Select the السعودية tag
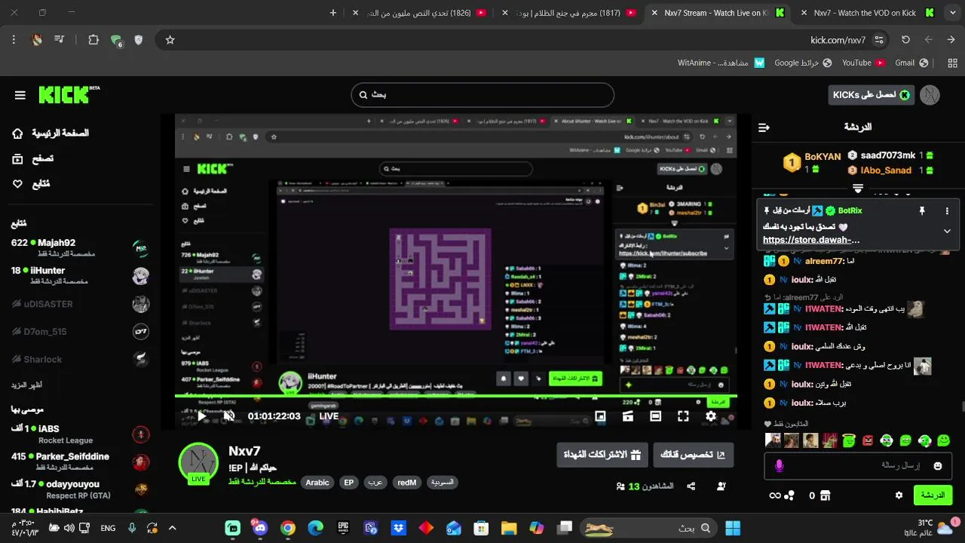The width and height of the screenshot is (965, 543). 443,483
